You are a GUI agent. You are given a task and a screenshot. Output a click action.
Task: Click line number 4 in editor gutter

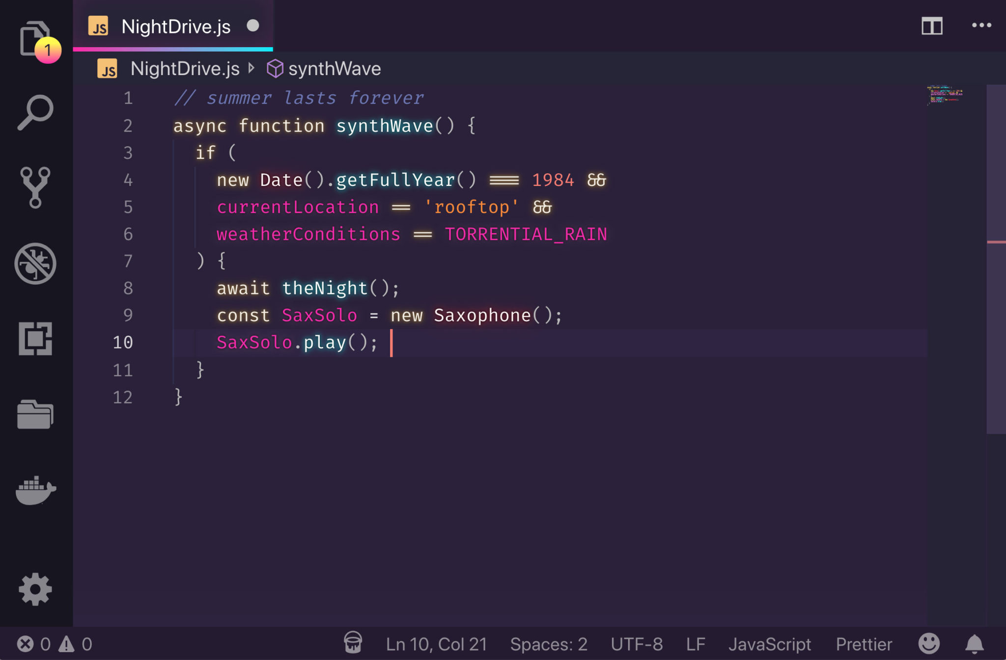pos(128,180)
